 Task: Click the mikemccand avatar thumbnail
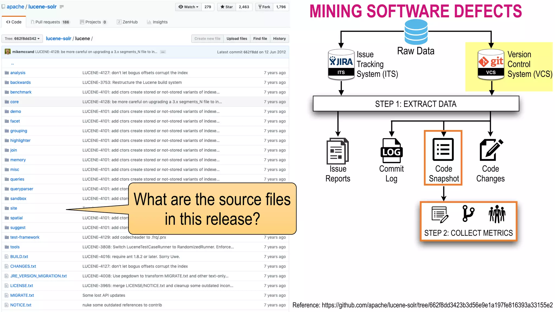pos(8,52)
